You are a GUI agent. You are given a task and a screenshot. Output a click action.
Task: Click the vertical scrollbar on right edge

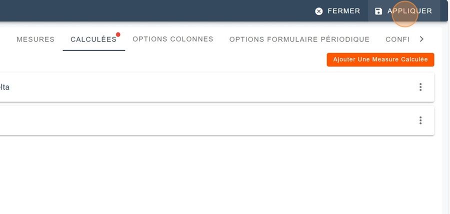click(x=446, y=125)
